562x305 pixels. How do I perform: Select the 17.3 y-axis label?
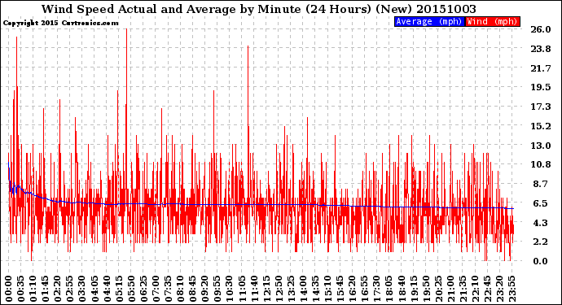541,107
